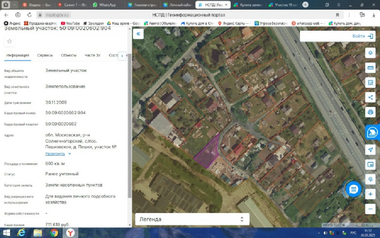This screenshot has width=380, height=238.
Task: Switch to WhatsApp browser tab
Action: pos(104,5)
